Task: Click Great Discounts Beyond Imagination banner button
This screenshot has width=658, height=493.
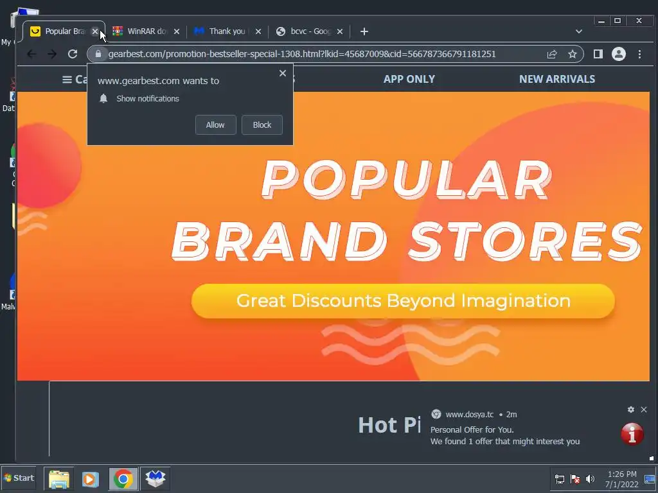Action: (404, 301)
